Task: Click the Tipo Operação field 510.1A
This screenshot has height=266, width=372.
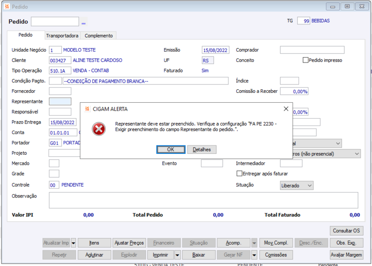Action: coord(60,70)
